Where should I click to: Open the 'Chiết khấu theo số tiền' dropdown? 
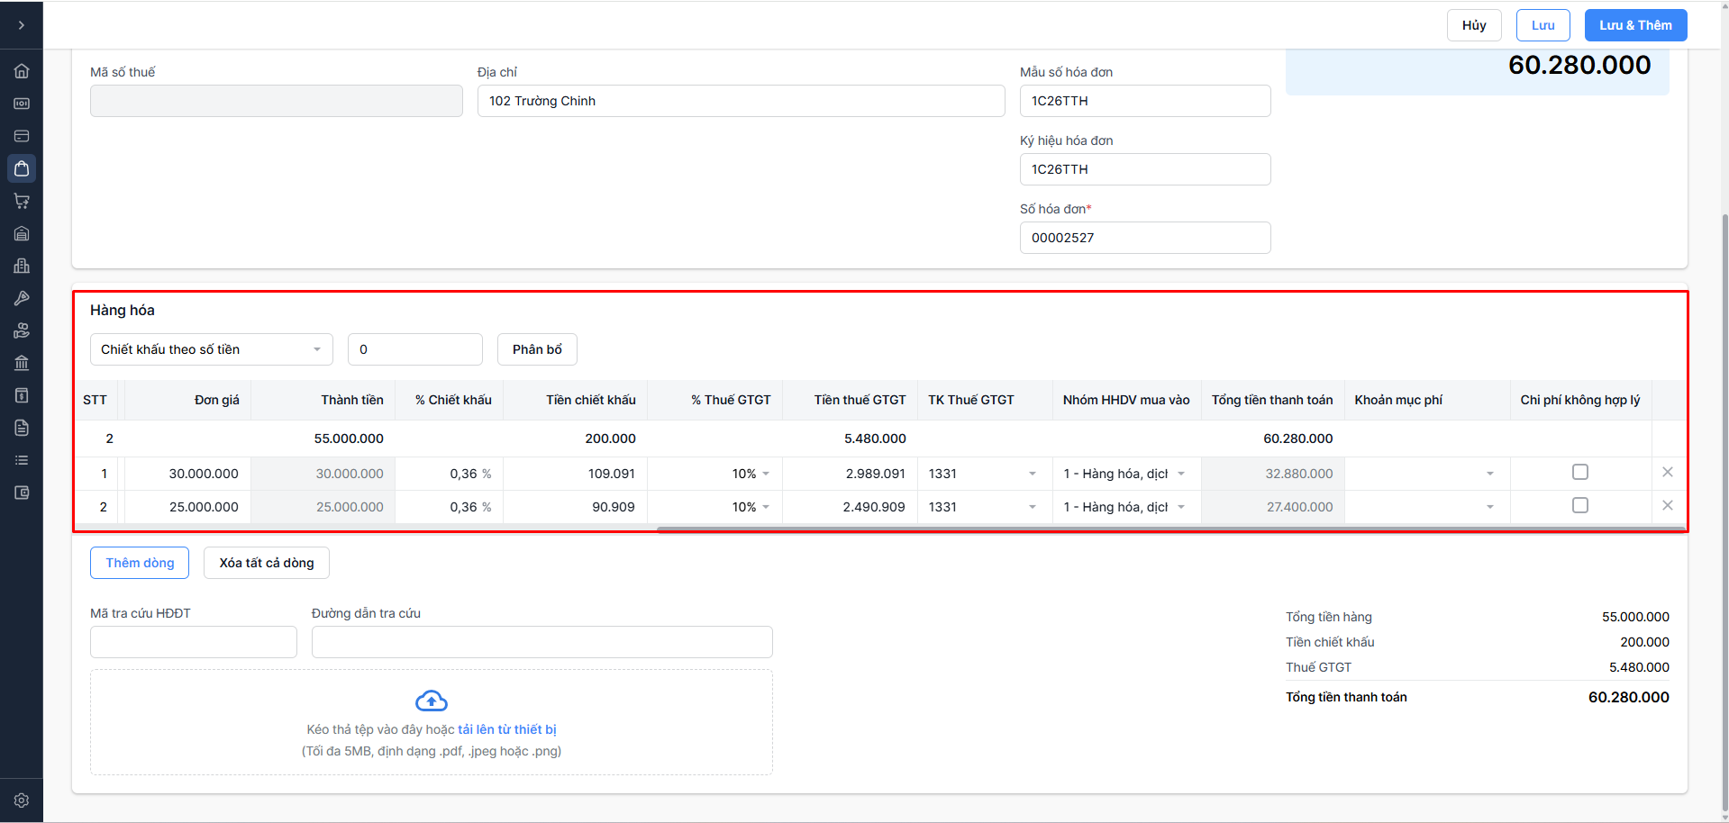pyautogui.click(x=211, y=349)
